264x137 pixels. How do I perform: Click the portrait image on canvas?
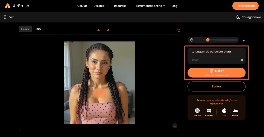click(x=99, y=83)
